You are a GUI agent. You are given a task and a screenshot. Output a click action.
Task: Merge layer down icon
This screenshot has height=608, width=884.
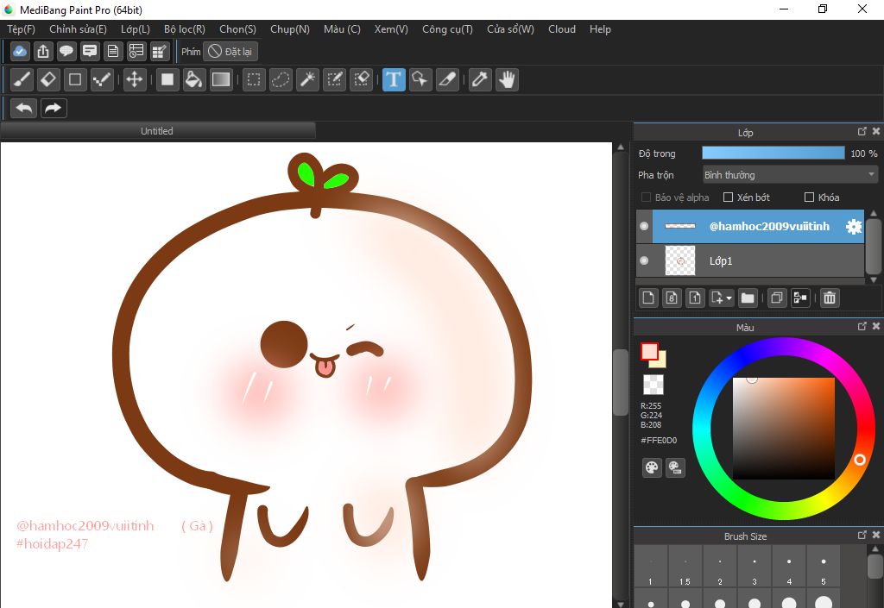pos(800,298)
